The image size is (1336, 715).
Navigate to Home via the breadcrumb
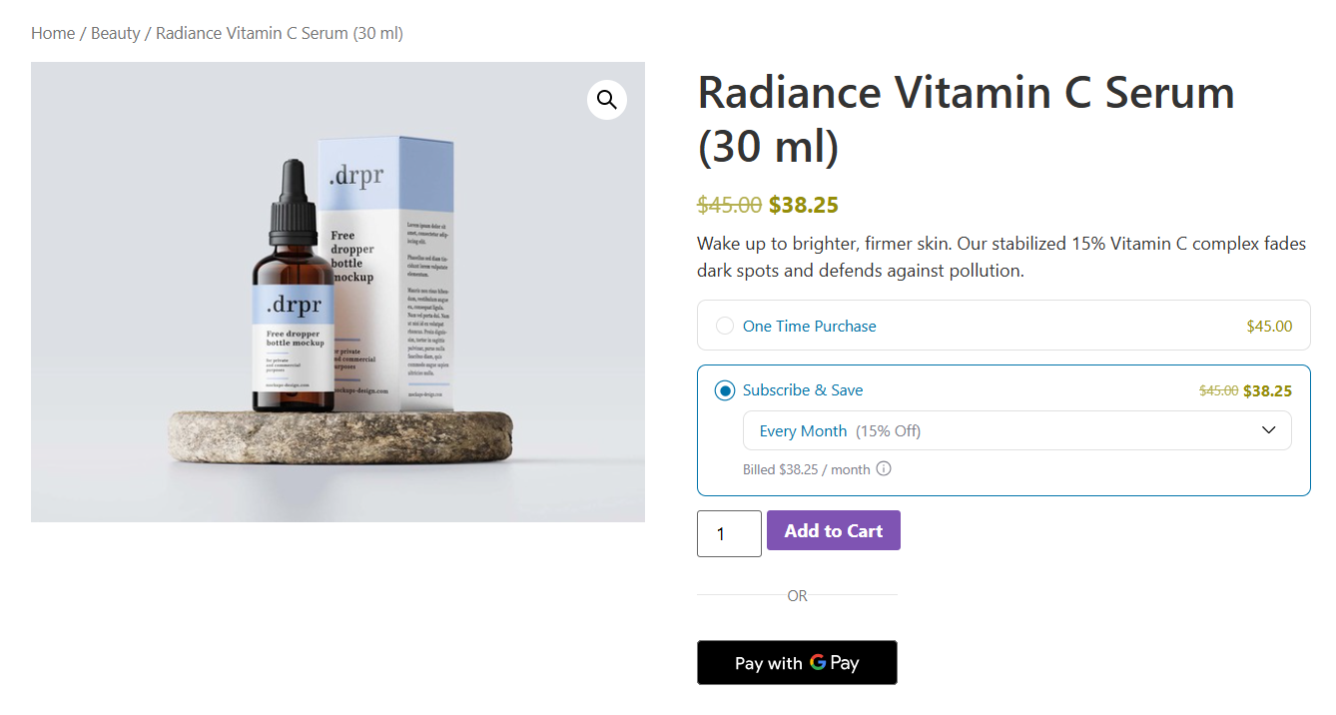pos(53,32)
